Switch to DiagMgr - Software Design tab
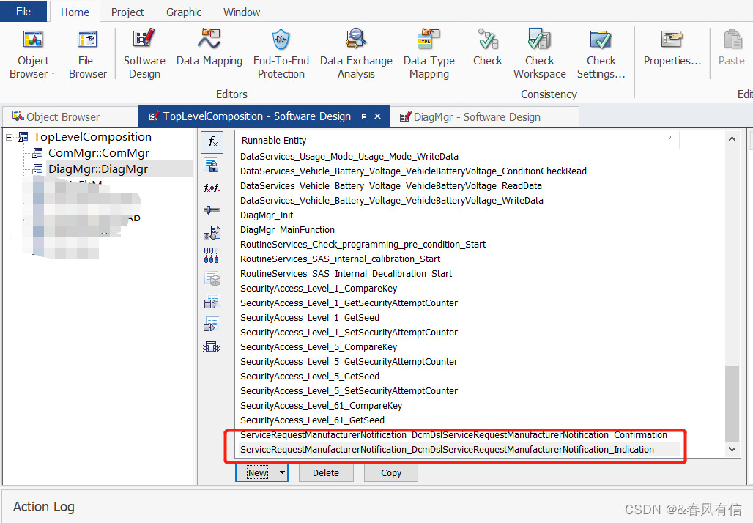This screenshot has width=753, height=523. click(484, 116)
